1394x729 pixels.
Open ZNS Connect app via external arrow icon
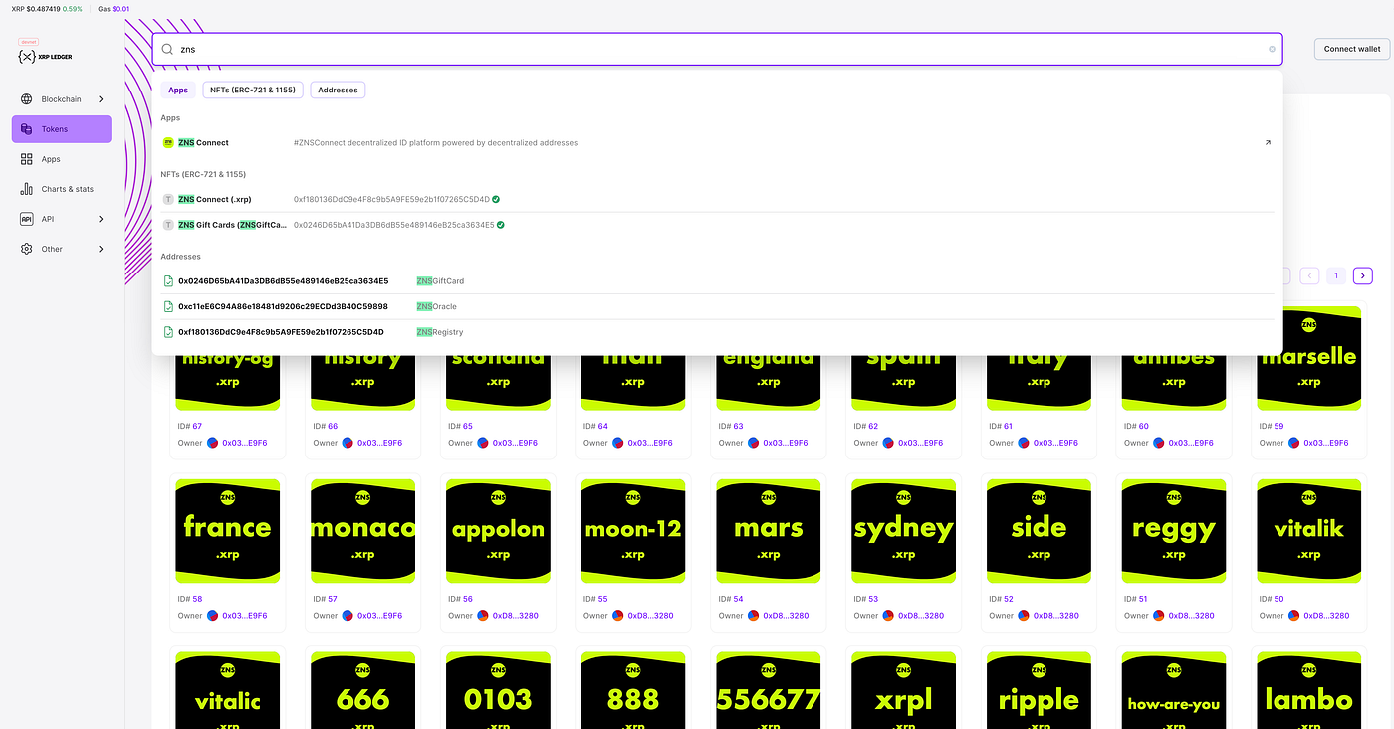1268,143
